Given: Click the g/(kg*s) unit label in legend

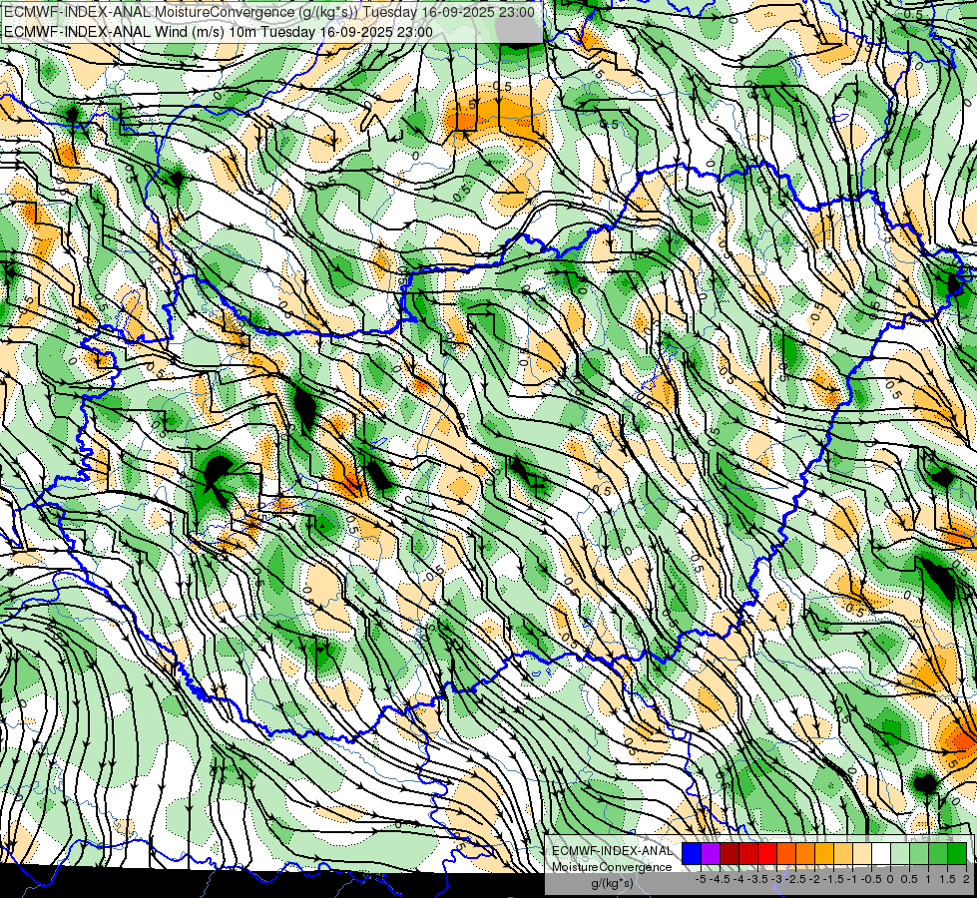Looking at the screenshot, I should 613,884.
